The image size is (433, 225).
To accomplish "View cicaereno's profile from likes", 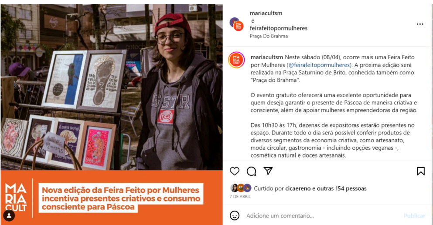I will [x=298, y=188].
